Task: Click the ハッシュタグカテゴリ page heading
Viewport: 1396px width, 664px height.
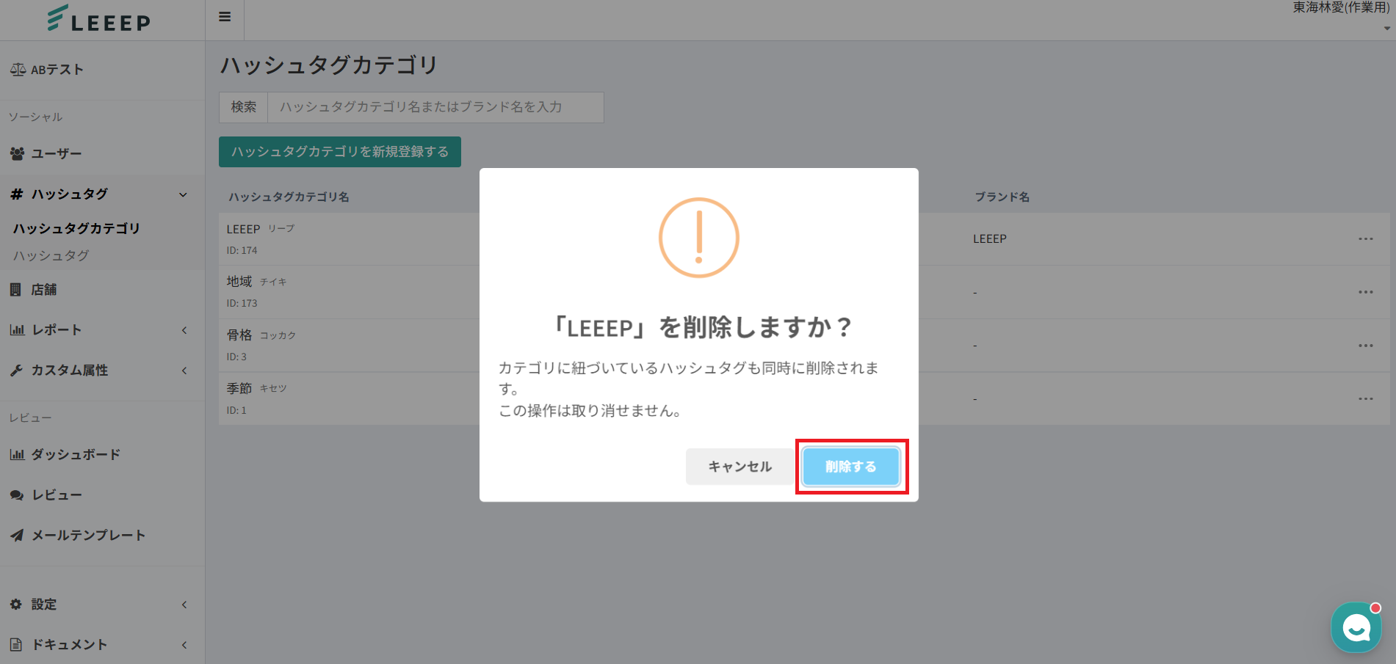Action: [330, 65]
